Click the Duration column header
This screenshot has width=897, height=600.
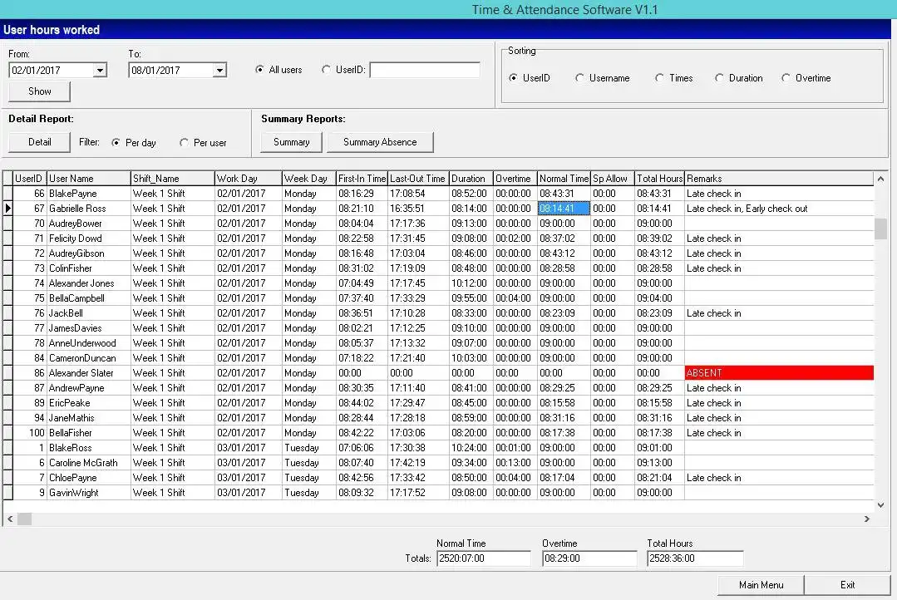click(x=471, y=179)
